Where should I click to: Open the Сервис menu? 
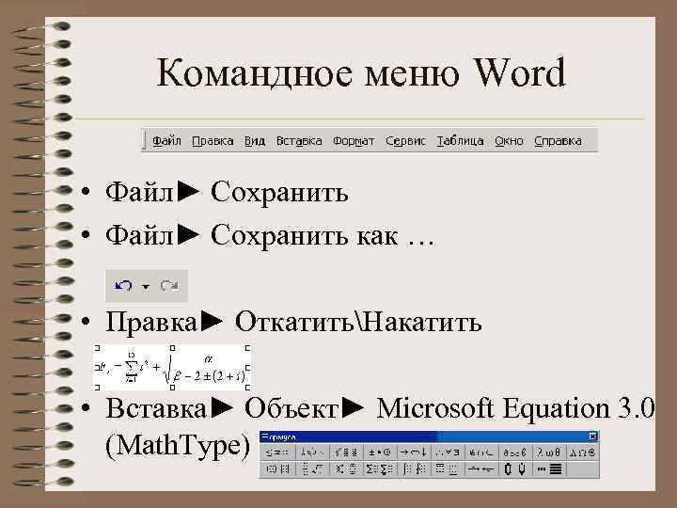click(x=405, y=141)
